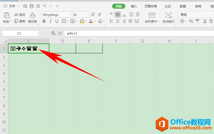Toggle middle vertical alignment
Viewport: 214px width, 134px height.
pos(118,15)
